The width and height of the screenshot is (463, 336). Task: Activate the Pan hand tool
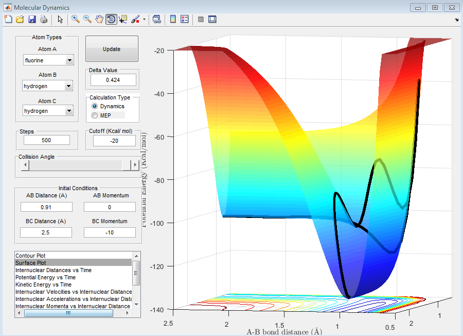99,20
